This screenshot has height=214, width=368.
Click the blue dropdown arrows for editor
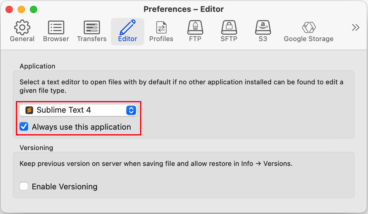click(x=131, y=110)
